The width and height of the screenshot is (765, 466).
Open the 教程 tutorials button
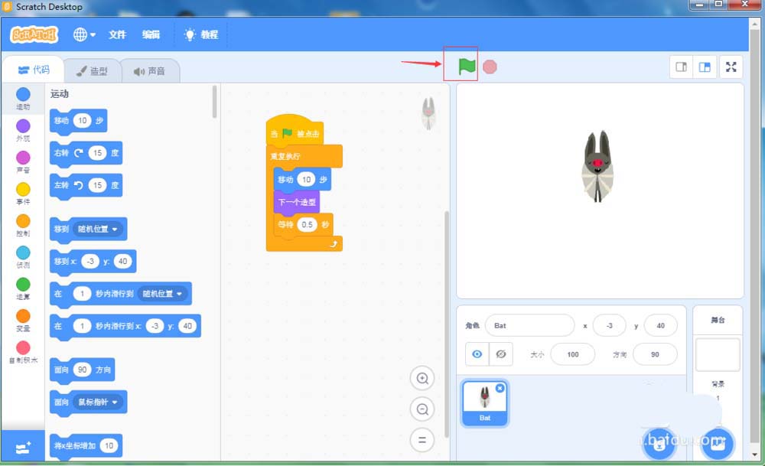[x=201, y=34]
